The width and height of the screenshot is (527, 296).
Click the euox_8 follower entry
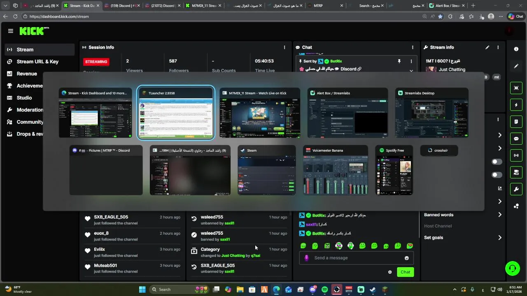pyautogui.click(x=132, y=236)
